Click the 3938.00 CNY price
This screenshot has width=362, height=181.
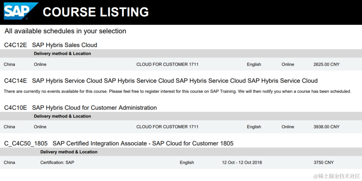coord(326,127)
